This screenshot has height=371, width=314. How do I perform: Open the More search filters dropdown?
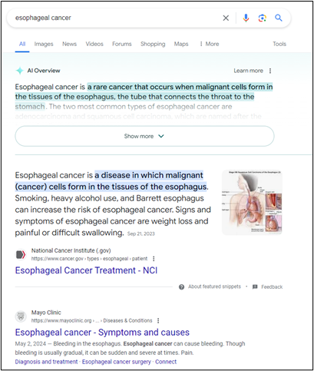click(x=210, y=44)
